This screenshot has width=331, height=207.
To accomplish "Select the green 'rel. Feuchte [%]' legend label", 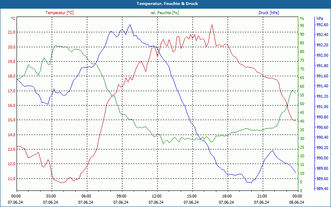I will coord(165,13).
